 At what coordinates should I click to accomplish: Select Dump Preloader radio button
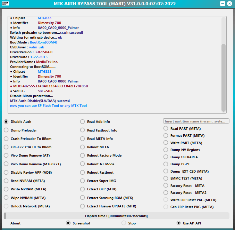click(6, 130)
